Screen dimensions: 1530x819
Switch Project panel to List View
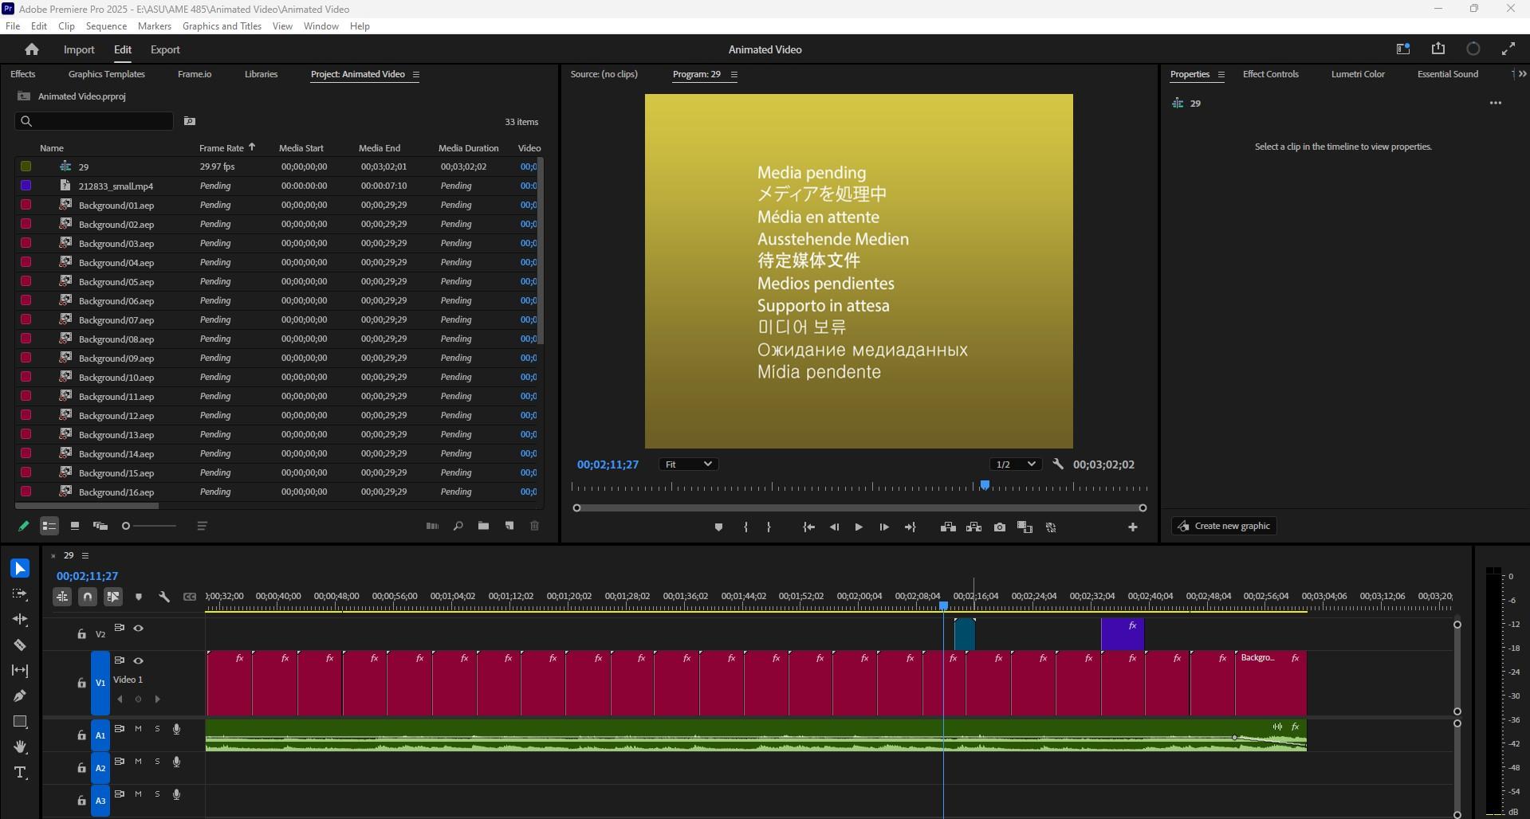coord(49,526)
